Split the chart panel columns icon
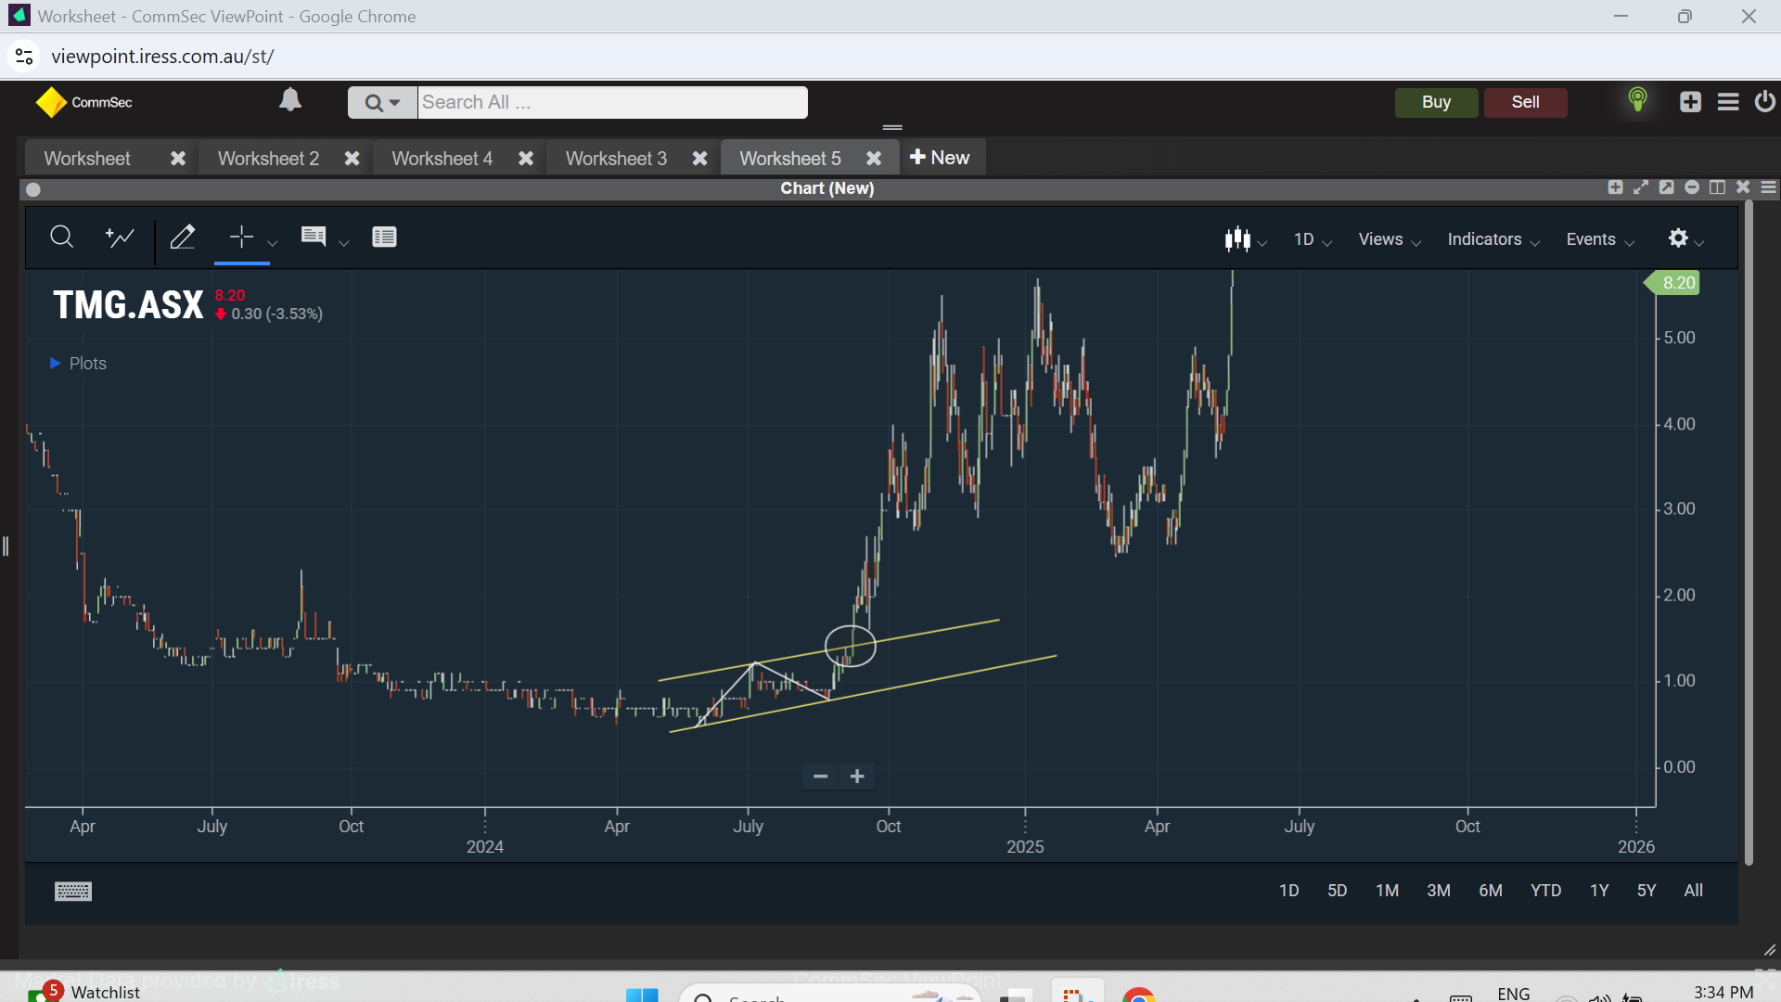Viewport: 1781px width, 1002px height. point(1717,187)
